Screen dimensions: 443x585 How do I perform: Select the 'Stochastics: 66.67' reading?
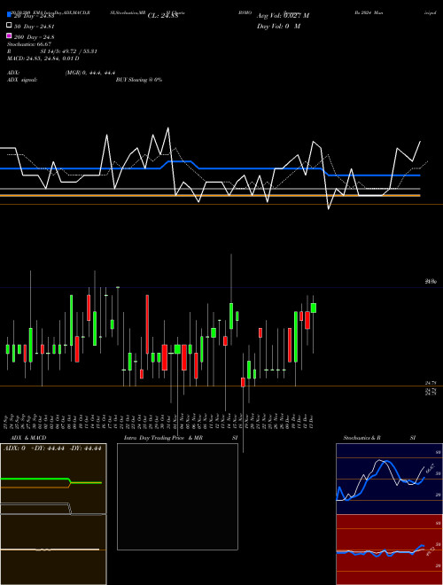[x=29, y=44]
